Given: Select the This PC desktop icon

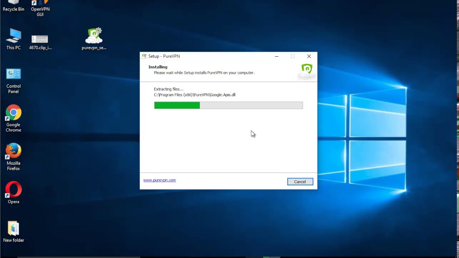Looking at the screenshot, I should click(13, 39).
